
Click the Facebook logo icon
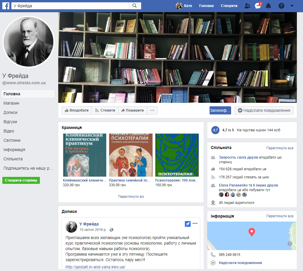(6, 6)
